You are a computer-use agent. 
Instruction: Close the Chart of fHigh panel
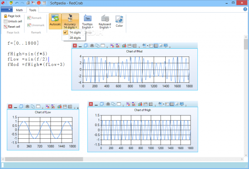(91, 104)
